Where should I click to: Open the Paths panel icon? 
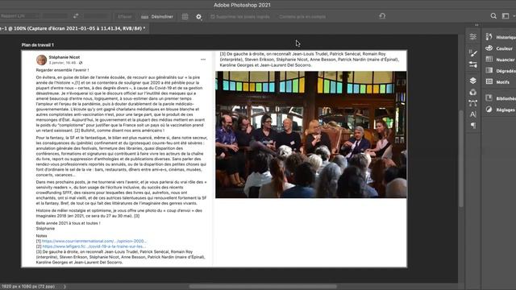[x=473, y=103]
